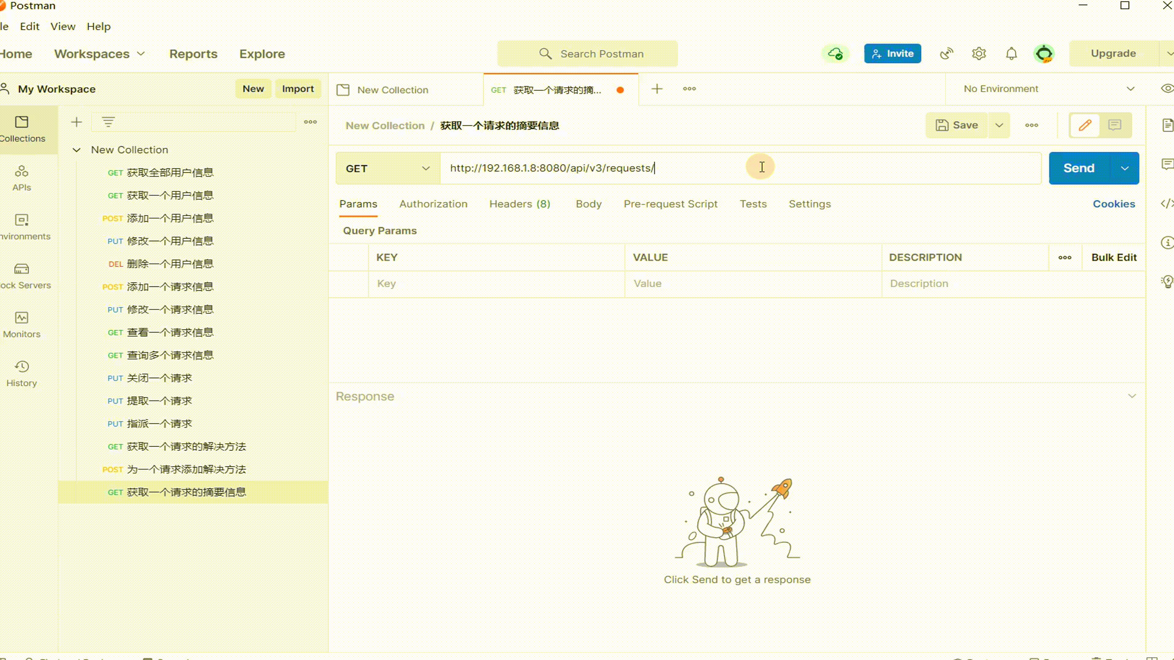Open the GET method dropdown
Screen dimensions: 1174x660
click(388, 169)
